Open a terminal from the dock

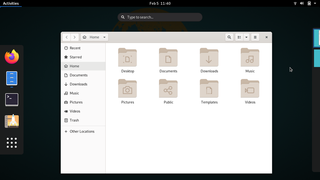[x=11, y=99]
